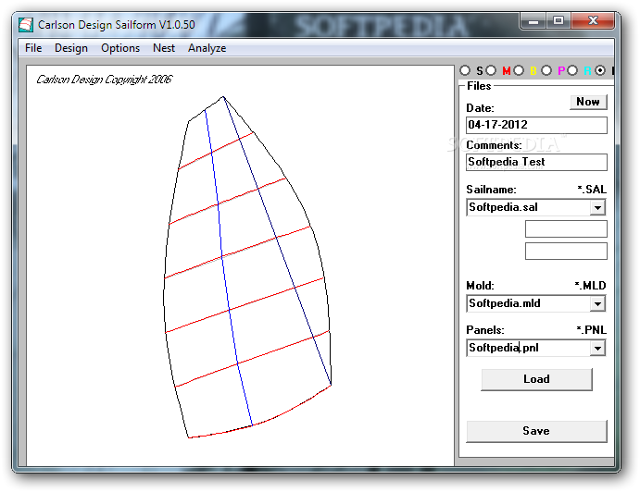Click the *.MLD extension label

[x=590, y=286]
